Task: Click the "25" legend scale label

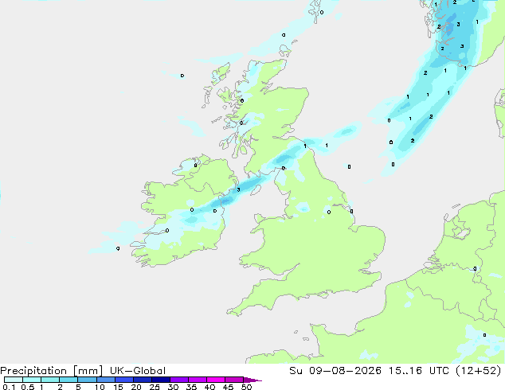Action: (x=155, y=387)
